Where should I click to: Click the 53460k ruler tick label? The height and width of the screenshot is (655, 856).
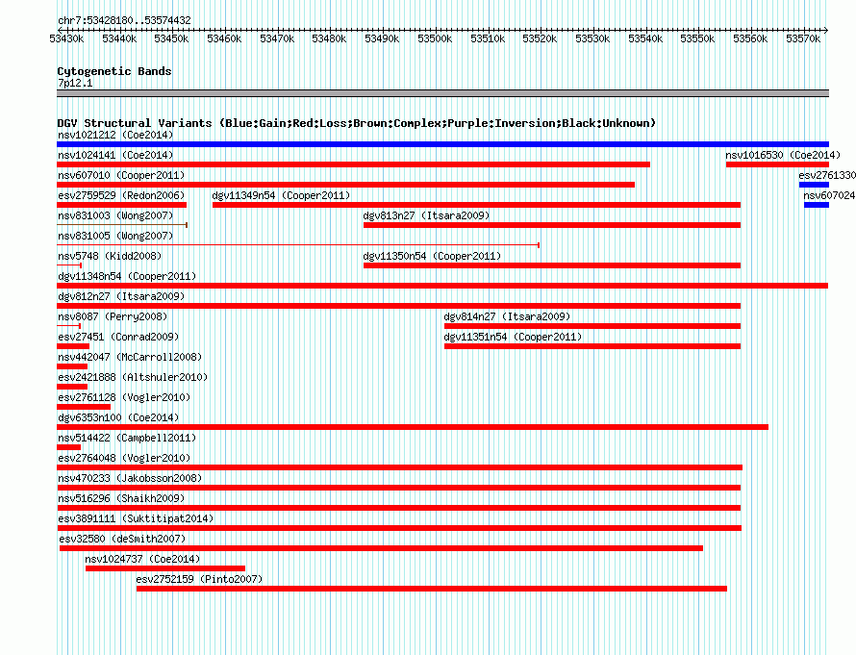[224, 38]
